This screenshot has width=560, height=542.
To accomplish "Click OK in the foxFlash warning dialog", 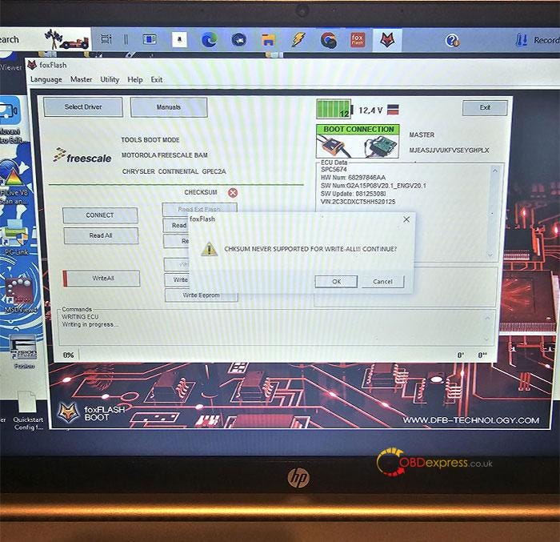I will click(x=336, y=281).
